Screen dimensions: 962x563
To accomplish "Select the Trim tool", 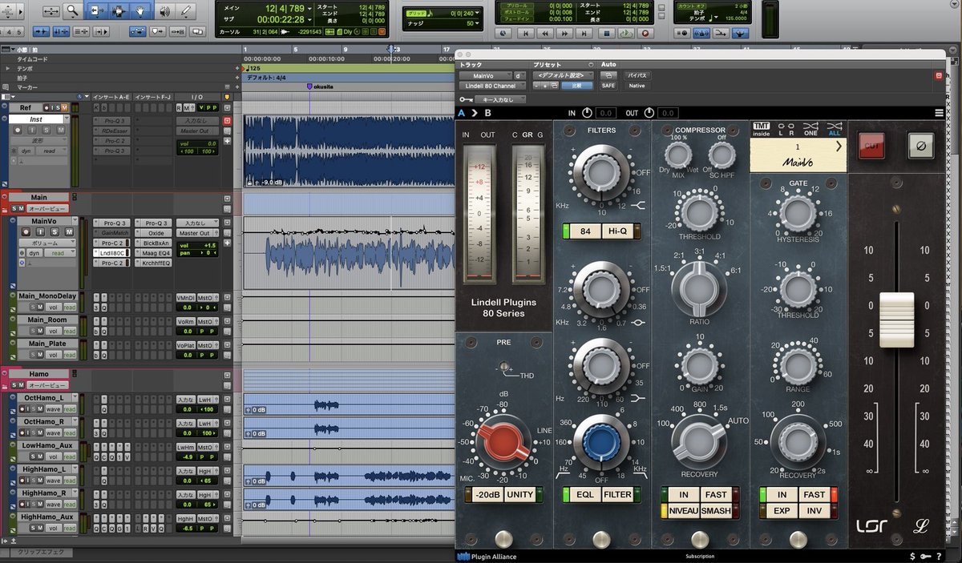I will (98, 11).
